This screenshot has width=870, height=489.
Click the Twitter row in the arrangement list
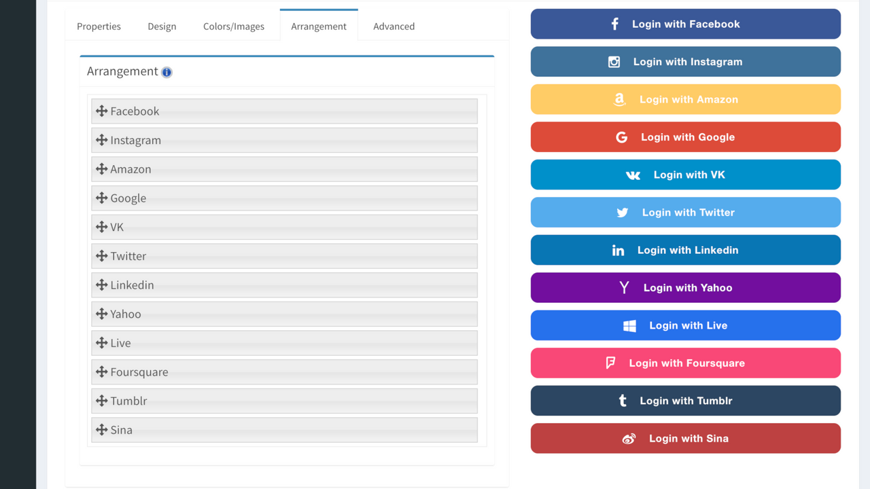tap(284, 256)
